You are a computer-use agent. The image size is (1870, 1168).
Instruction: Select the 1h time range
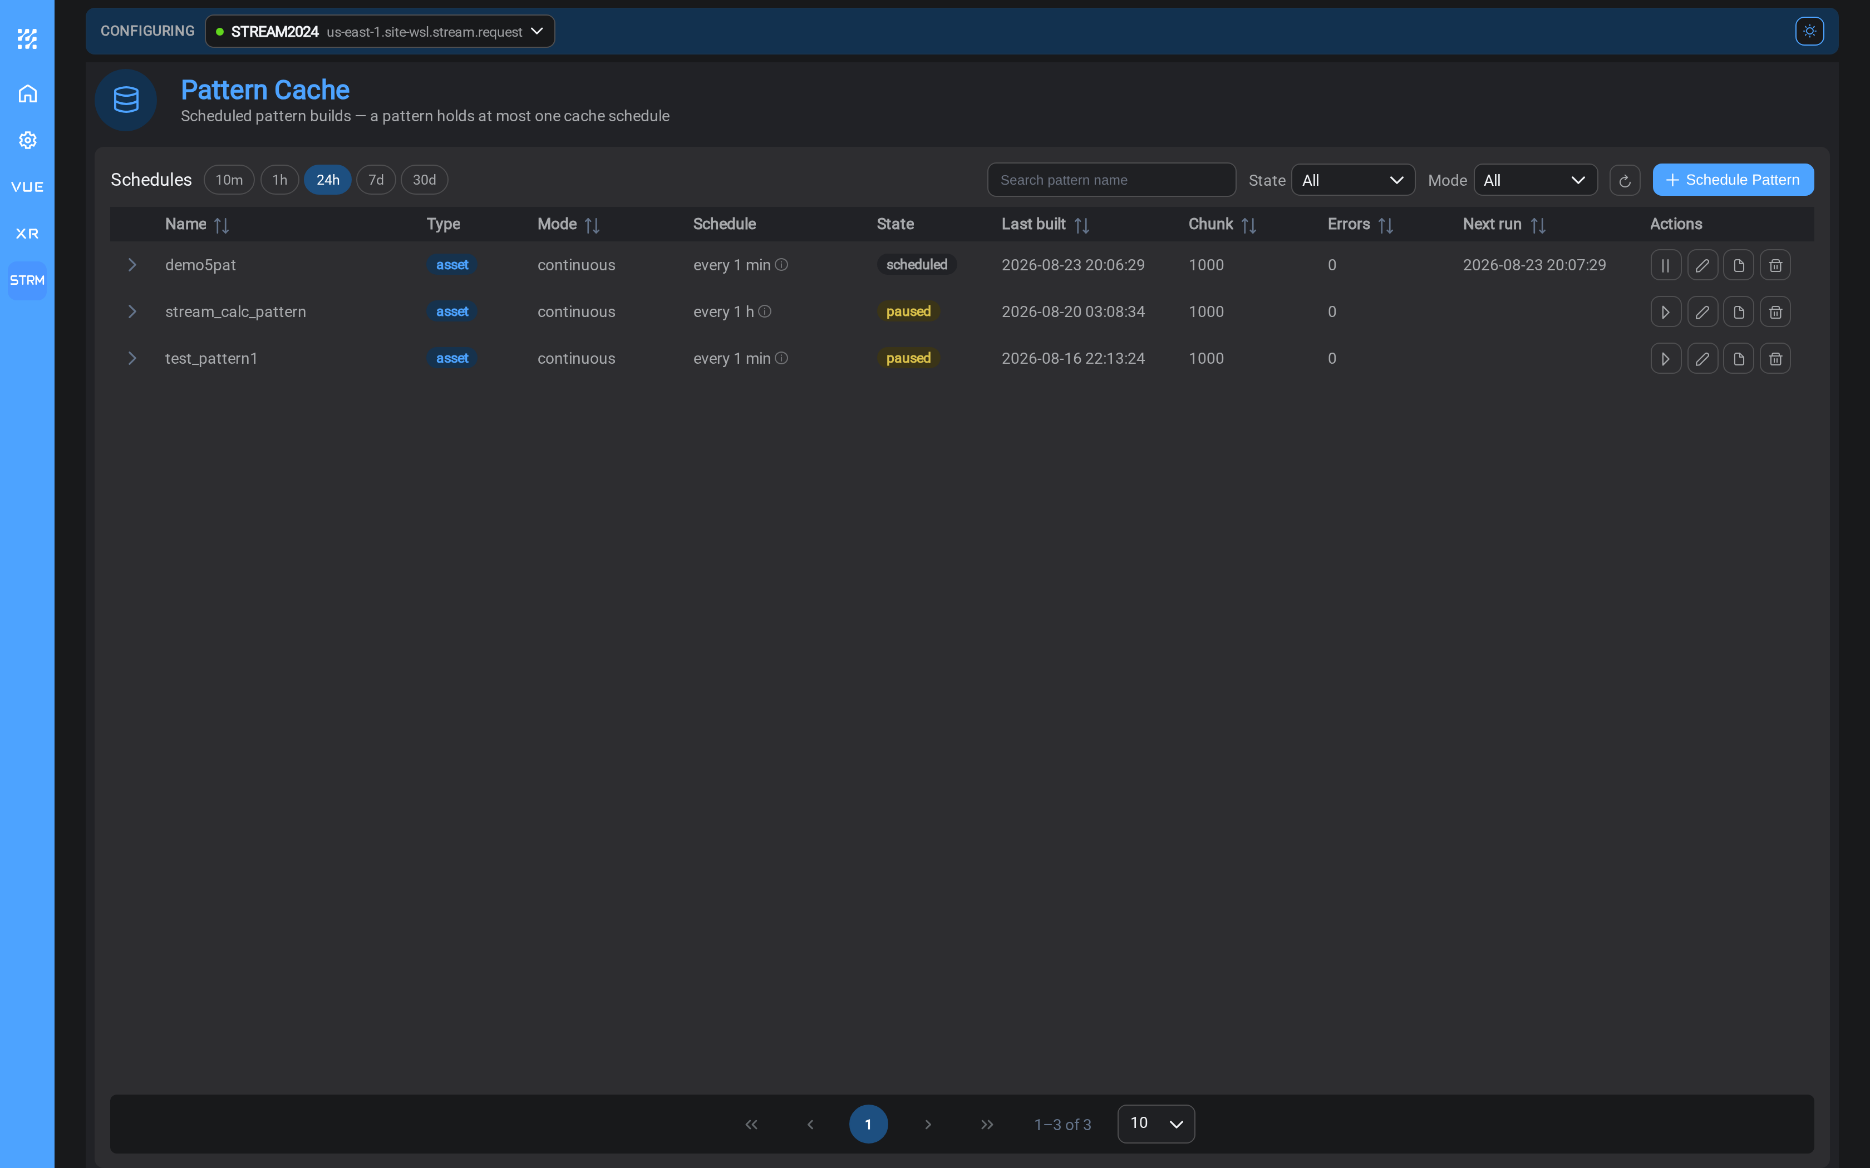pos(280,180)
